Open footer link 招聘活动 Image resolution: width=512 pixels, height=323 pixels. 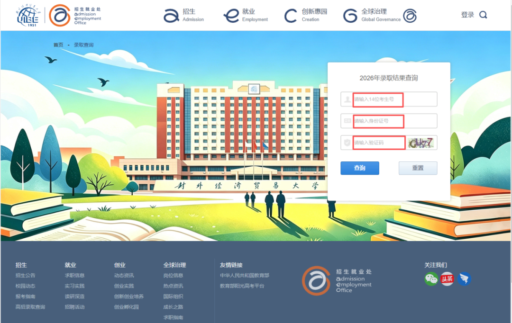[75, 307]
